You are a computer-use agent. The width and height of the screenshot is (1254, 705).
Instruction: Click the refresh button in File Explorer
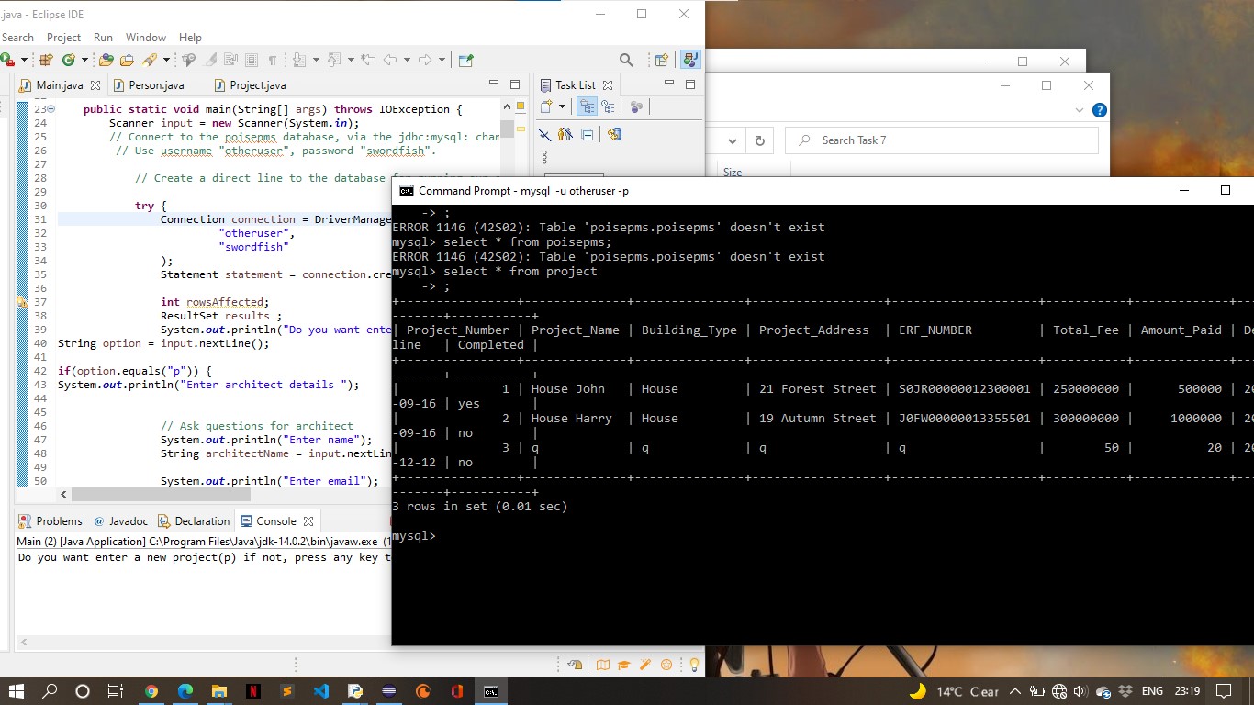point(759,140)
